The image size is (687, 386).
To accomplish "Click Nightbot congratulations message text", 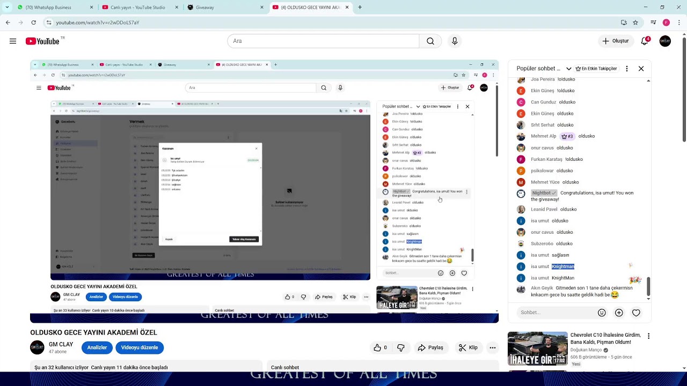I will tap(582, 196).
